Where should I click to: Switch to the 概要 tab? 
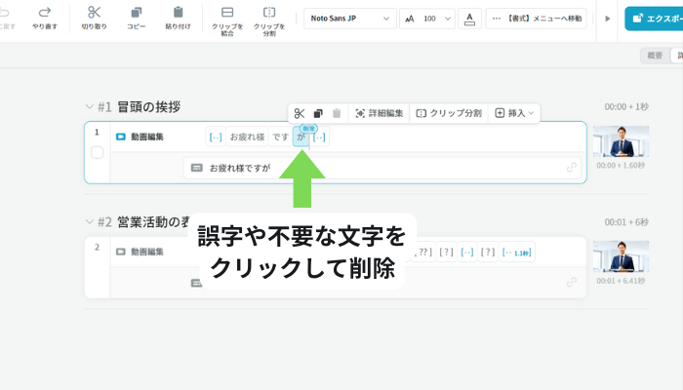click(655, 56)
